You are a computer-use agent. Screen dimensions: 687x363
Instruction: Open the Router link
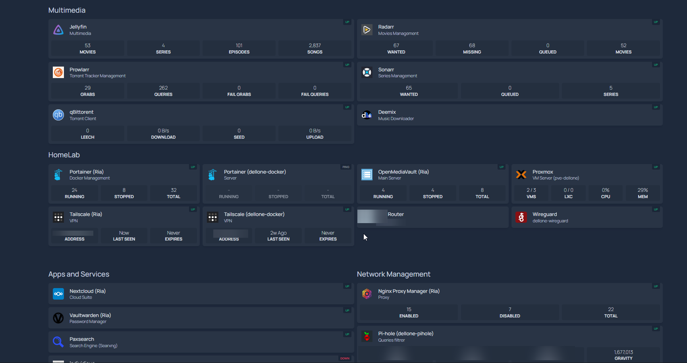point(396,214)
